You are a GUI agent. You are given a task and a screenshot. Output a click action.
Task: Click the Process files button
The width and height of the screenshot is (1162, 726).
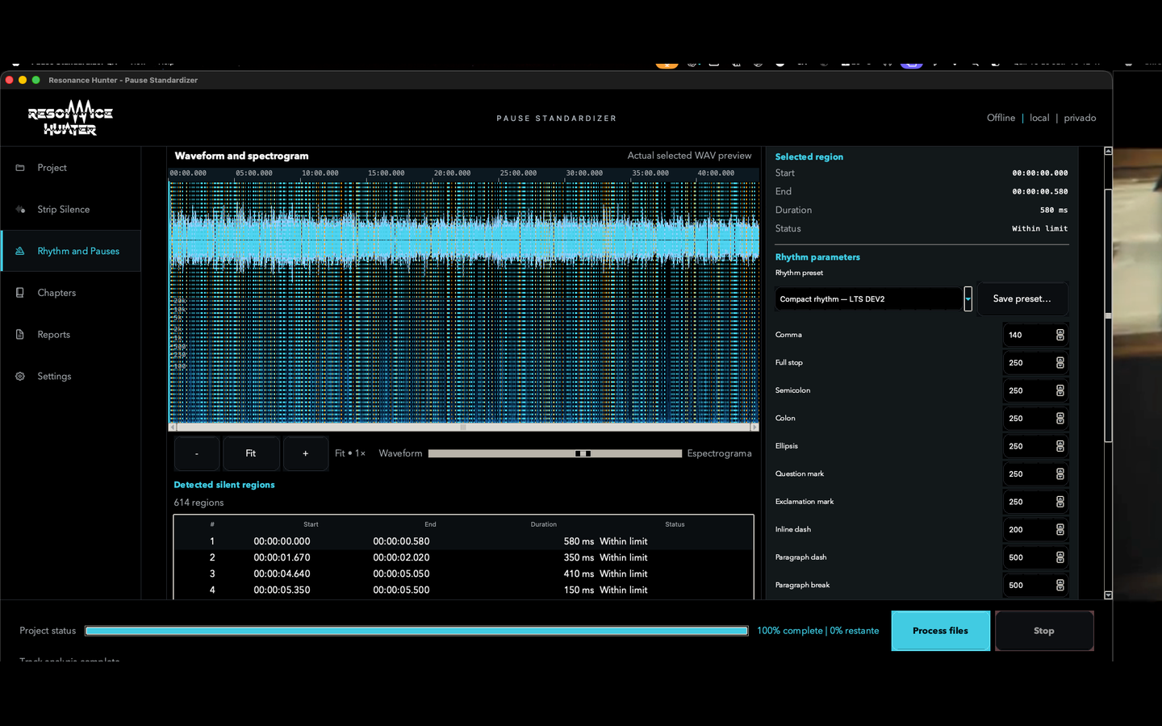(x=940, y=631)
